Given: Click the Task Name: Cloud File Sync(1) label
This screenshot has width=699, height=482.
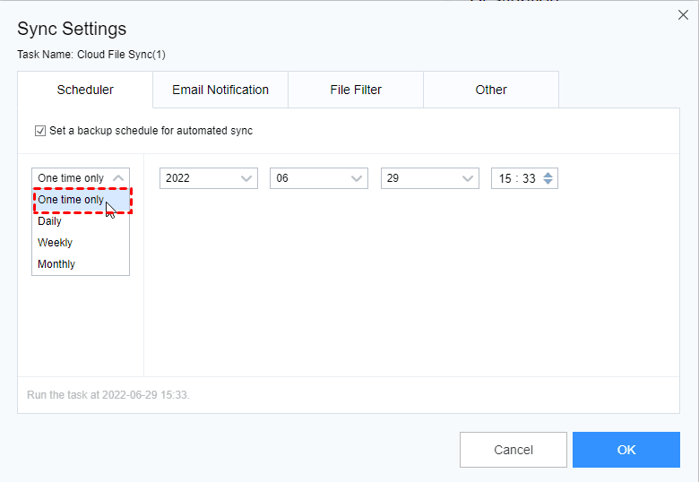Looking at the screenshot, I should 91,55.
